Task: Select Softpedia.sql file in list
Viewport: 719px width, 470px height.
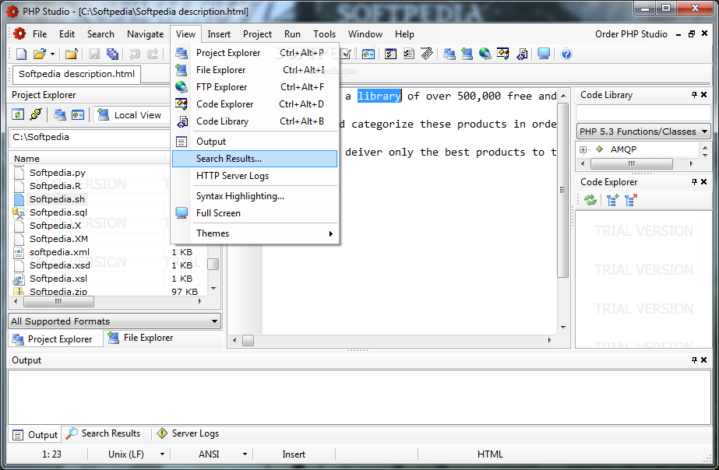Action: (x=58, y=212)
